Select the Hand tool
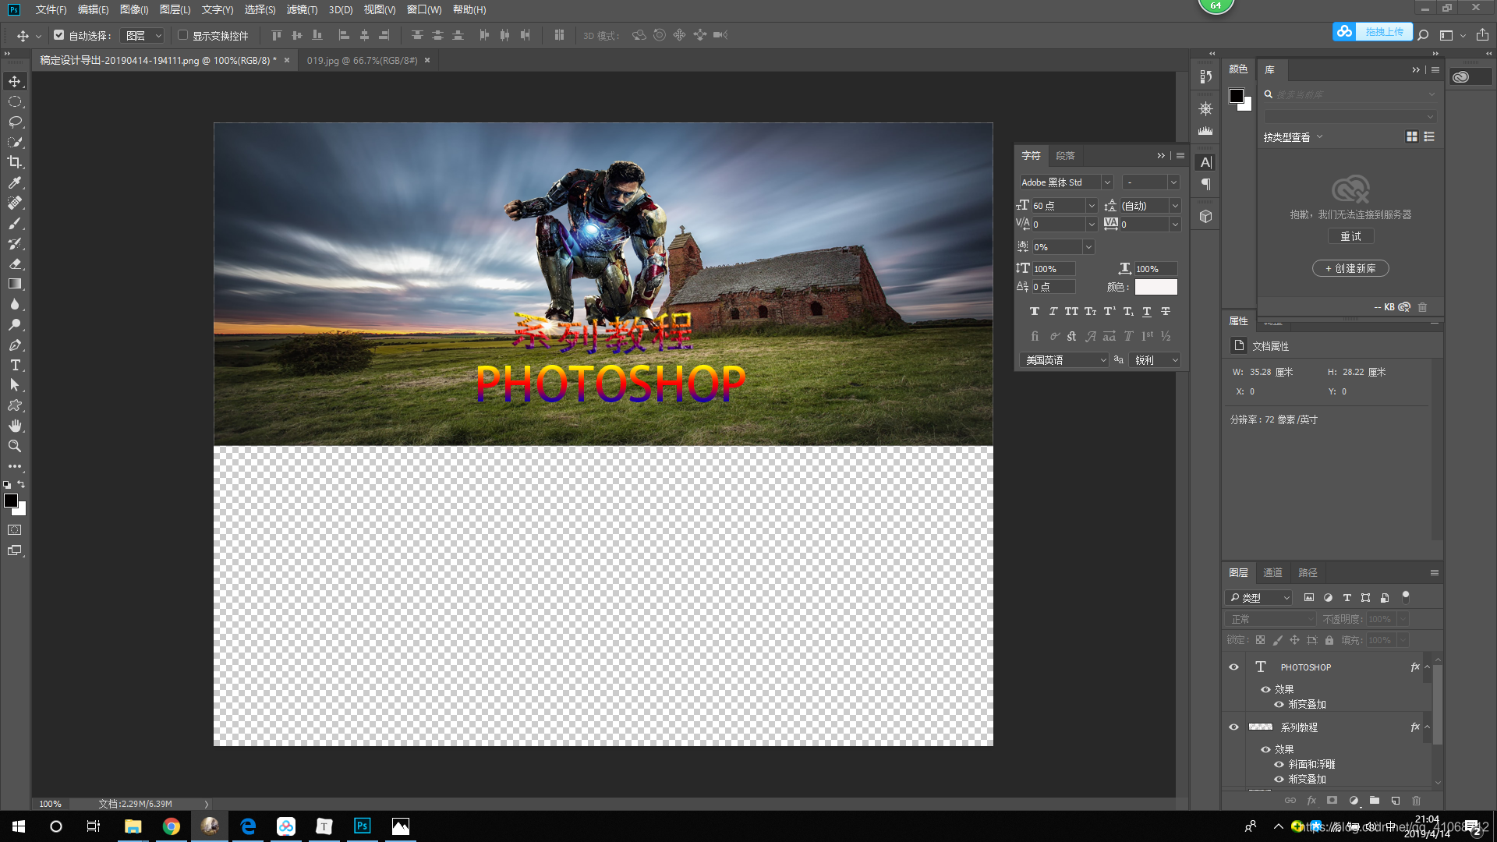The height and width of the screenshot is (842, 1497). [x=15, y=426]
